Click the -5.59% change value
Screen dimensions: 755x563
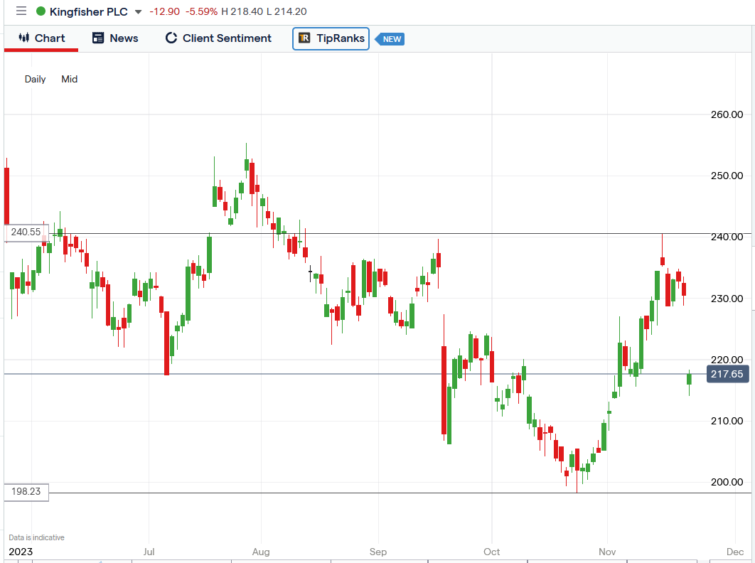click(x=201, y=11)
